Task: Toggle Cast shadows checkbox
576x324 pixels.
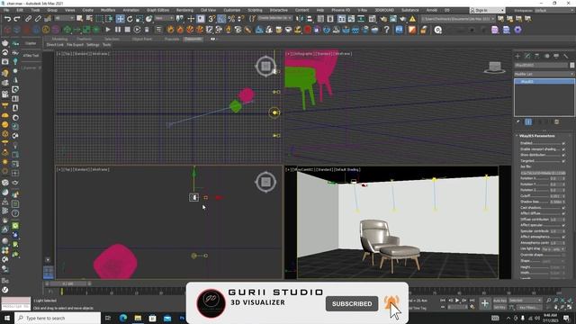Action: point(563,208)
